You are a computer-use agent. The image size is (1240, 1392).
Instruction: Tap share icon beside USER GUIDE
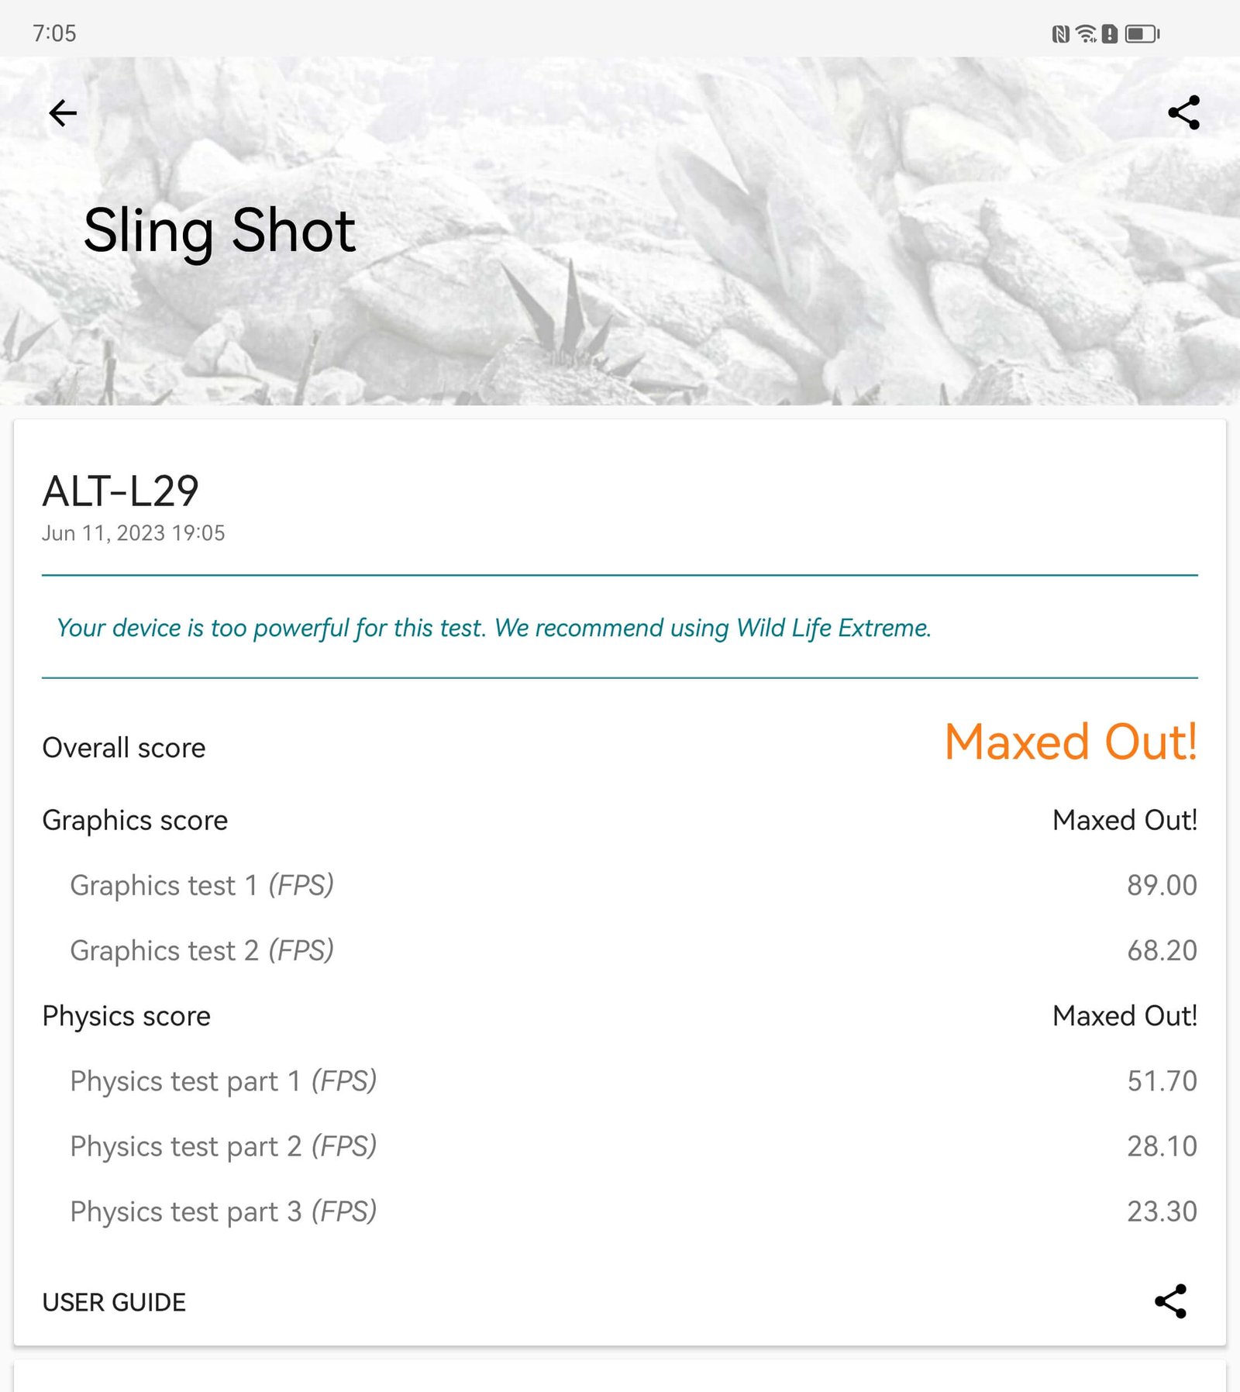[1170, 1301]
